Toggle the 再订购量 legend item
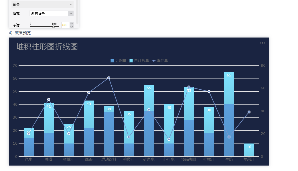Screen dimensions: 298x171 click(x=139, y=60)
